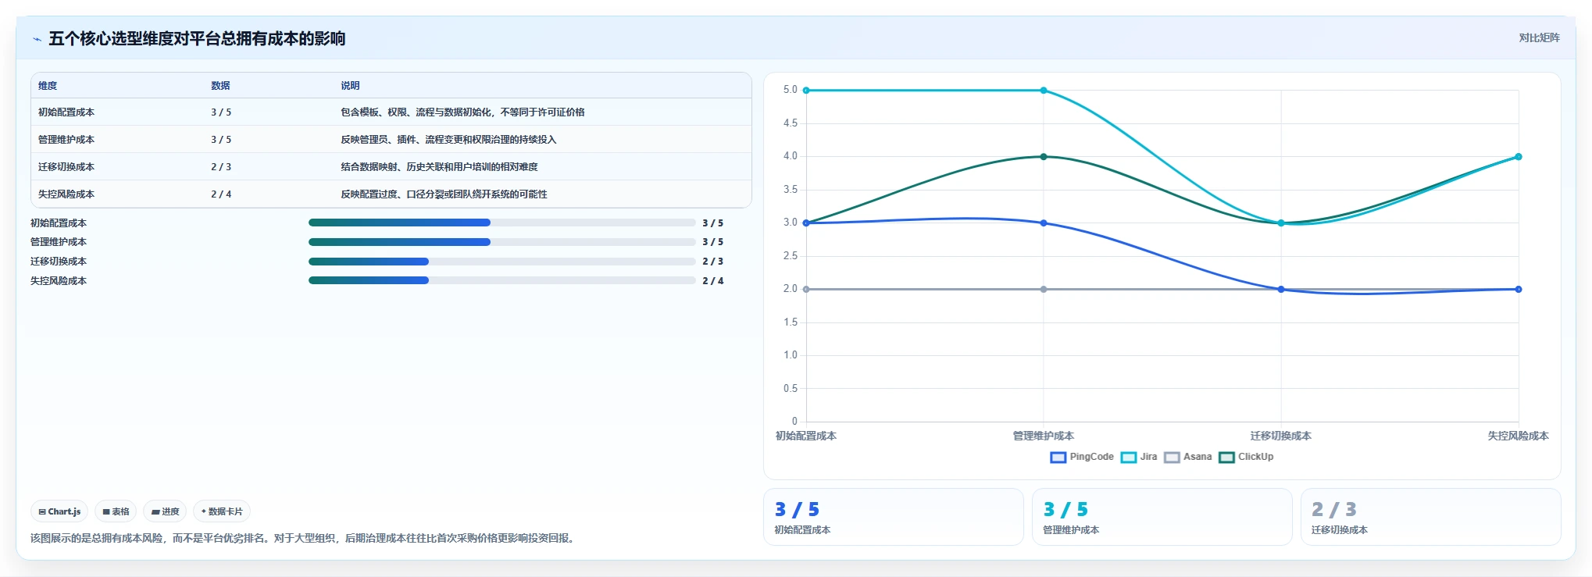Viewport: 1592px width, 577px height.
Task: Click the 维度 column header
Action: pyautogui.click(x=48, y=86)
